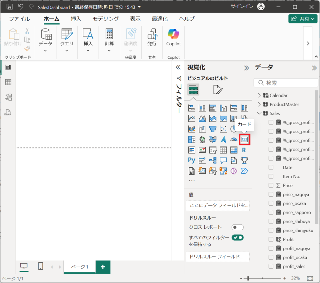Click the サインイン link
The width and height of the screenshot is (320, 283).
pos(242,7)
